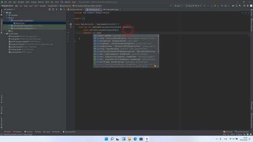Viewport: 253px width, 142px height.
Task: Open the Project panel gear options
Action: (61, 9)
